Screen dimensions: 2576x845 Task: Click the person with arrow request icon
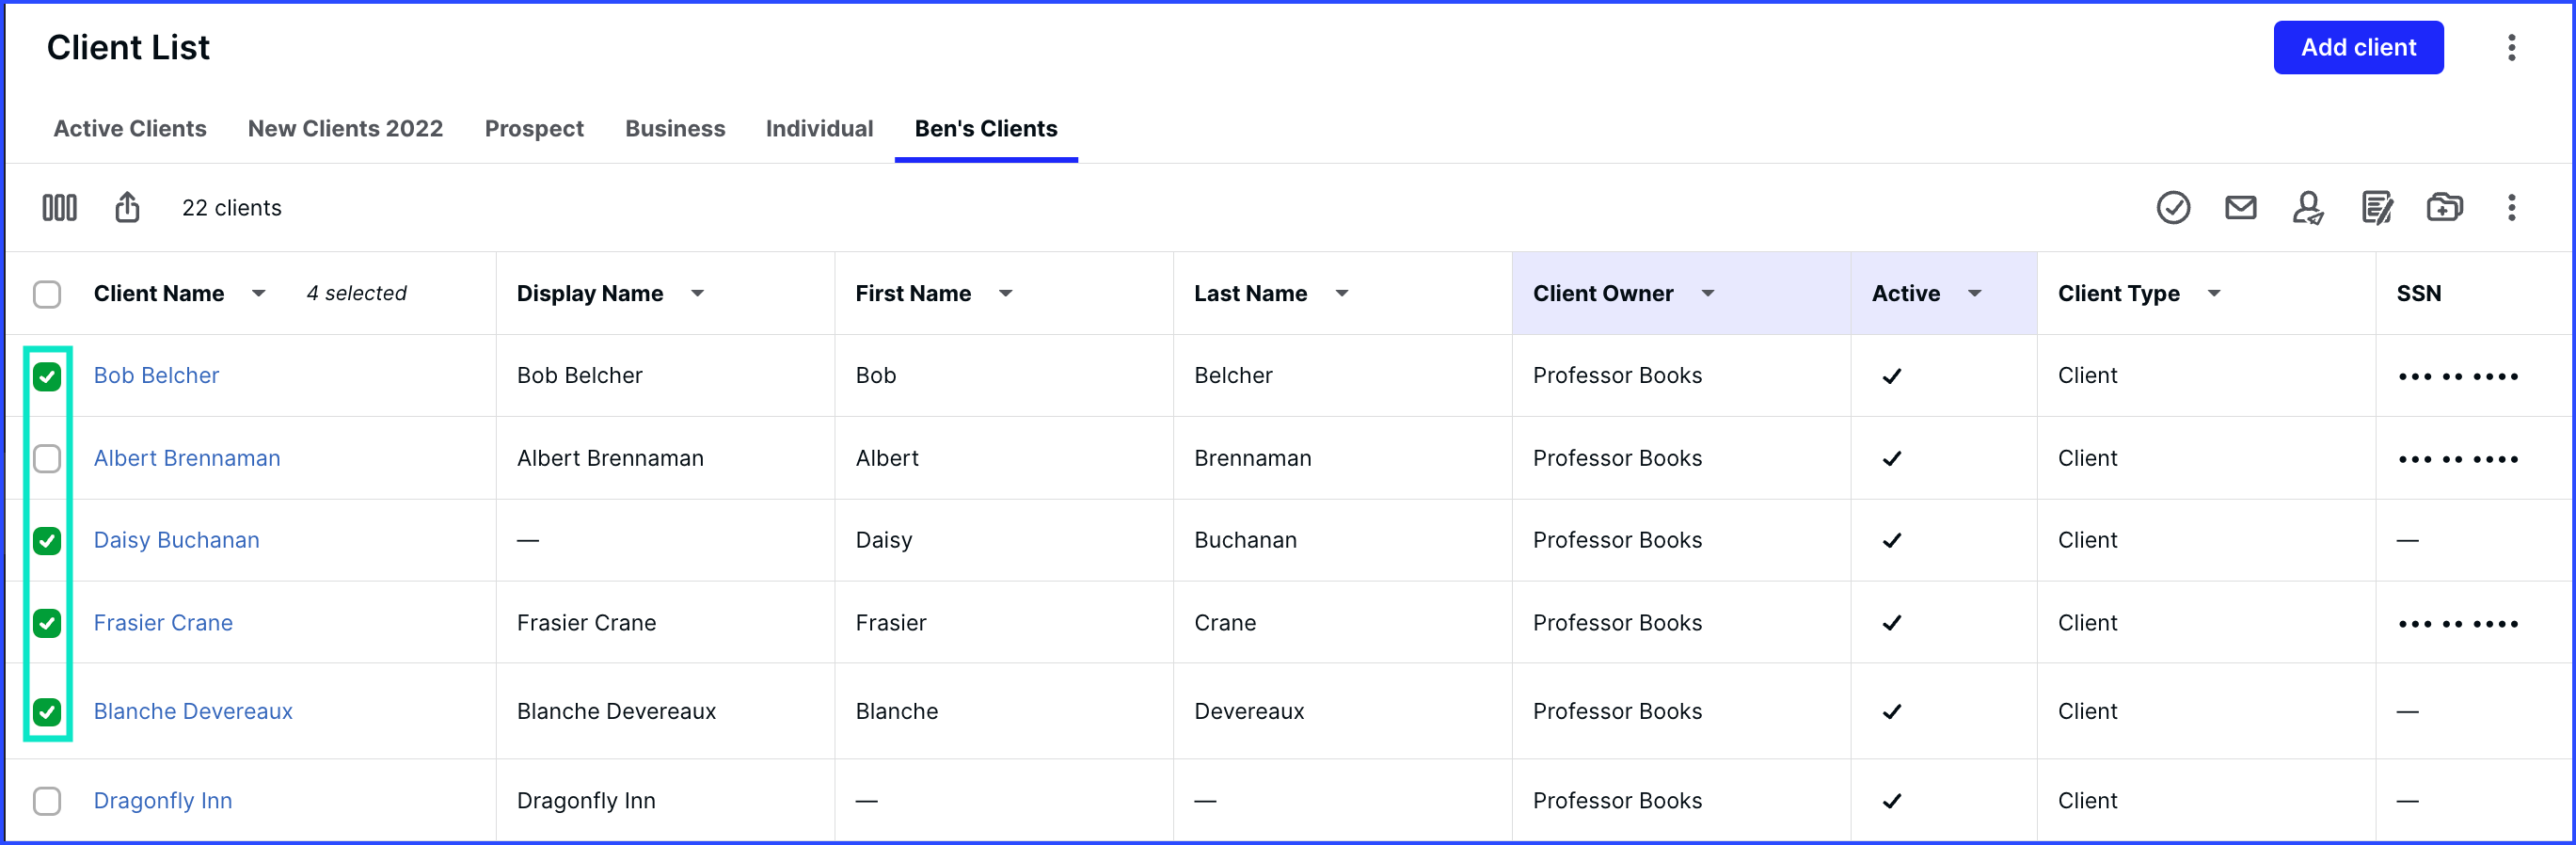2308,208
